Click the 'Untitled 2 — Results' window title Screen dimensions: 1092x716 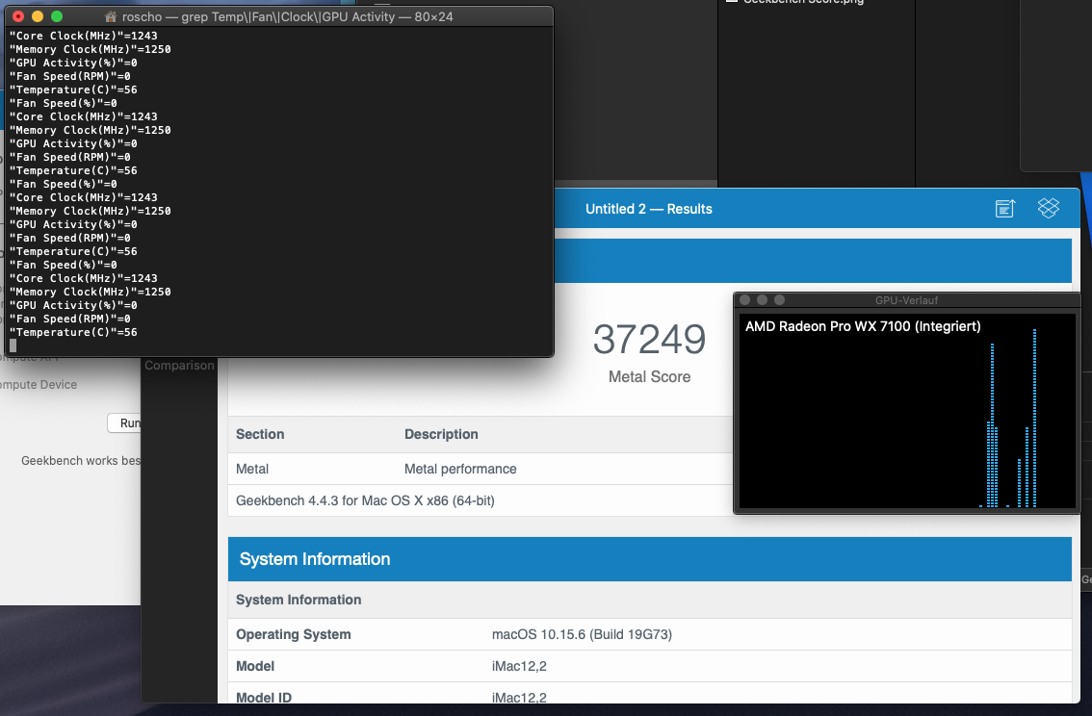point(648,209)
